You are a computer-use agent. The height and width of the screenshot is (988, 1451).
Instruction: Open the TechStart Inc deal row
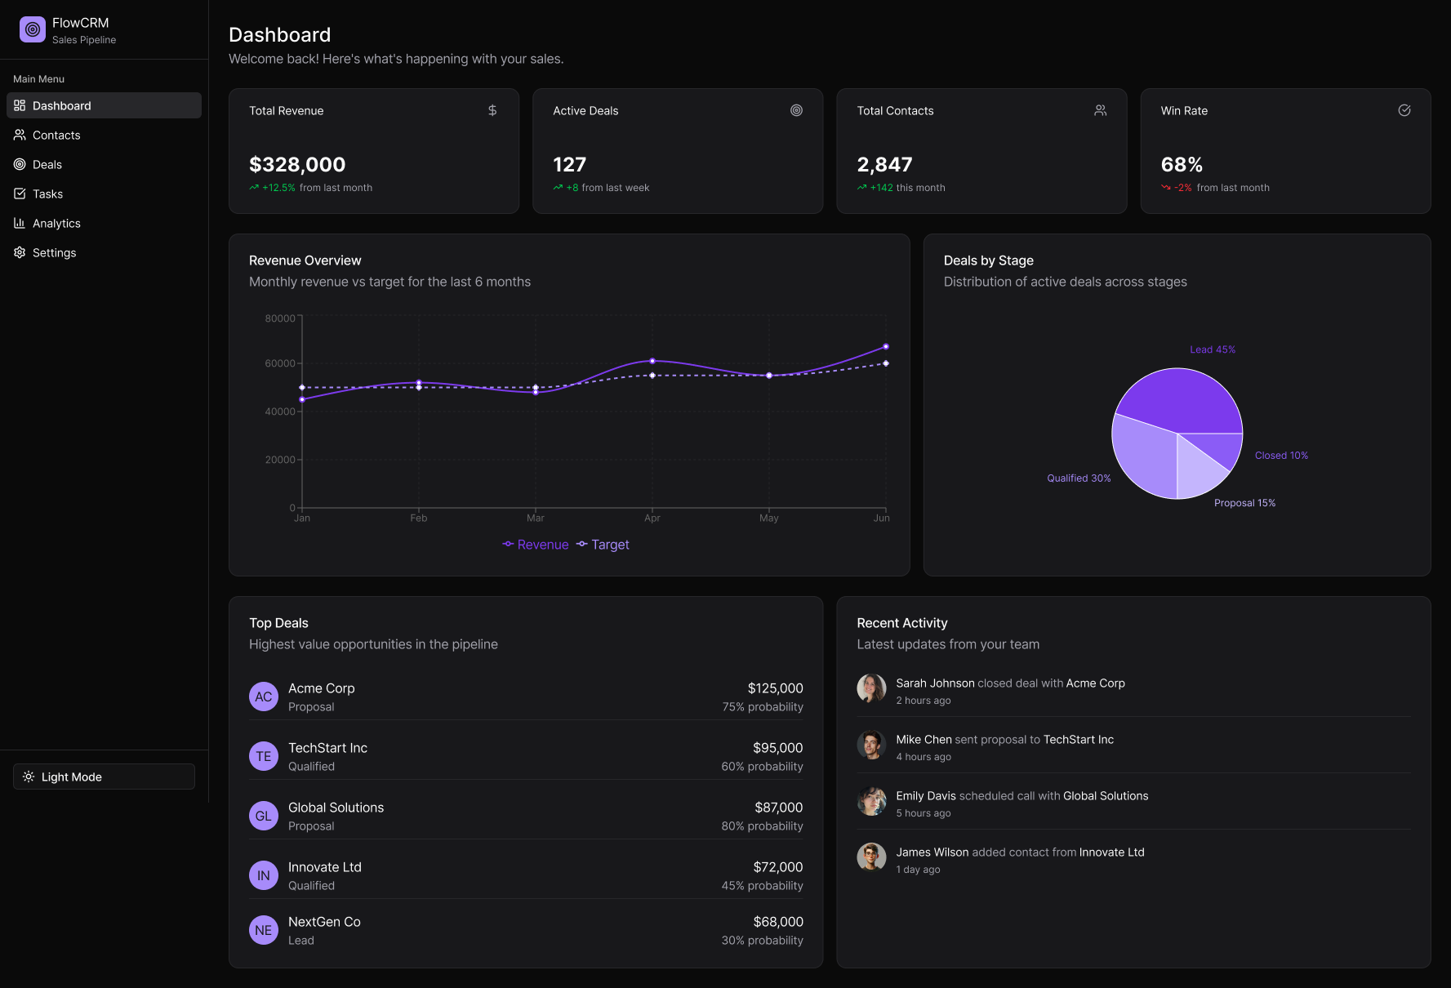point(526,756)
